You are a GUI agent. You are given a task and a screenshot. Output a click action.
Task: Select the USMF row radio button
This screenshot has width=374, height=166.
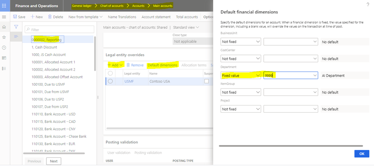110,81
